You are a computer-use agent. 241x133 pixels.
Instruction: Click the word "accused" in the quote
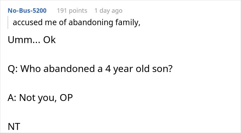click(28, 22)
